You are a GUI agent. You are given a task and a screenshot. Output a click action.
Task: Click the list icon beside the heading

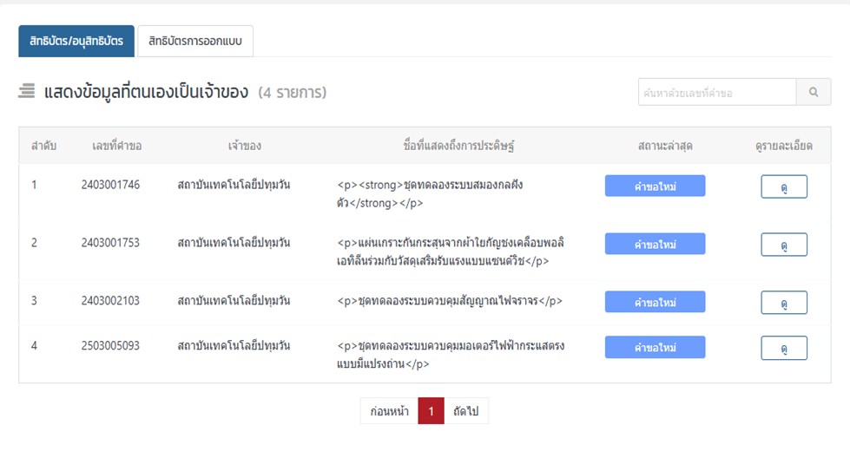pyautogui.click(x=27, y=91)
